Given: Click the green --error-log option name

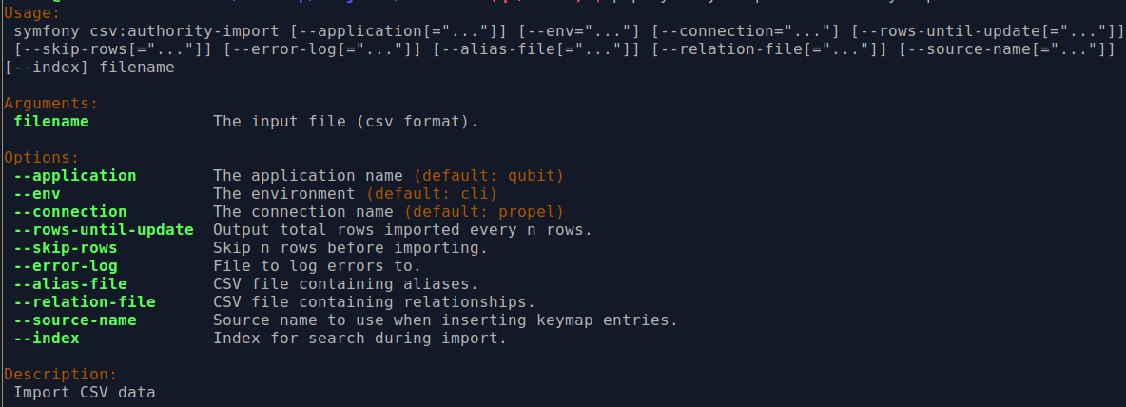Looking at the screenshot, I should [x=66, y=265].
